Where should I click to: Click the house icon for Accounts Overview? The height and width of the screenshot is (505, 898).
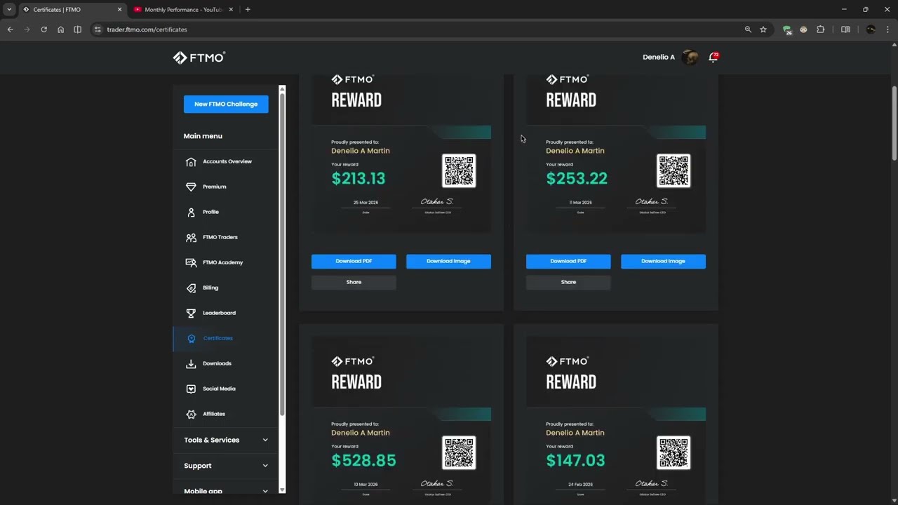point(191,161)
